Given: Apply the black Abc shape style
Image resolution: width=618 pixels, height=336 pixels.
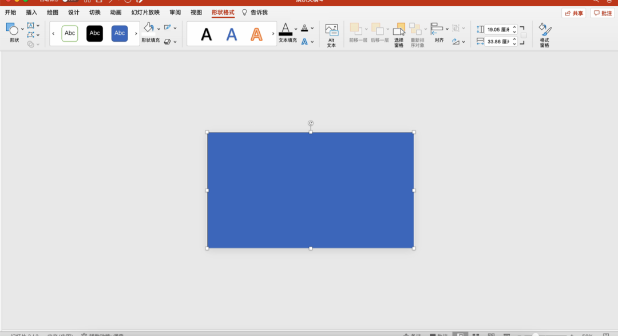Looking at the screenshot, I should pos(94,34).
